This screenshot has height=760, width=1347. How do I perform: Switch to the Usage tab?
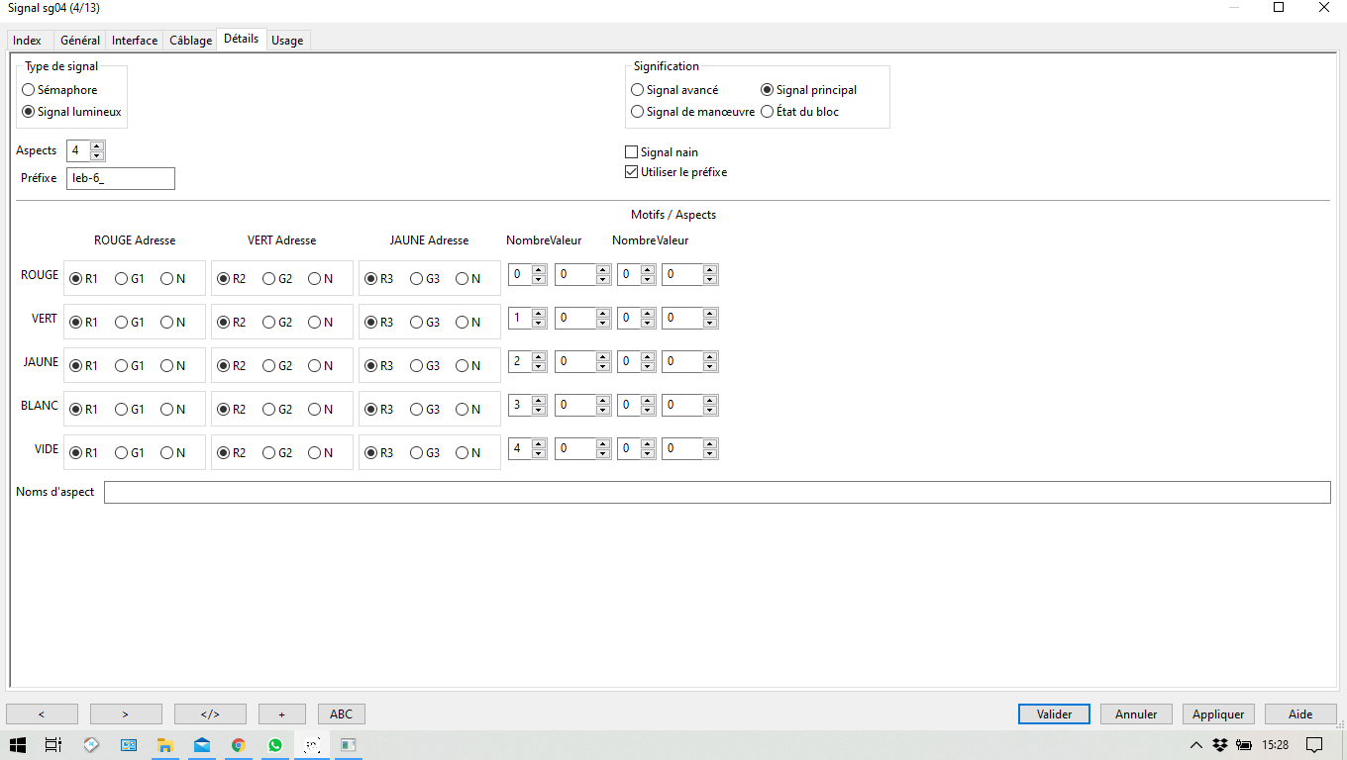click(287, 41)
